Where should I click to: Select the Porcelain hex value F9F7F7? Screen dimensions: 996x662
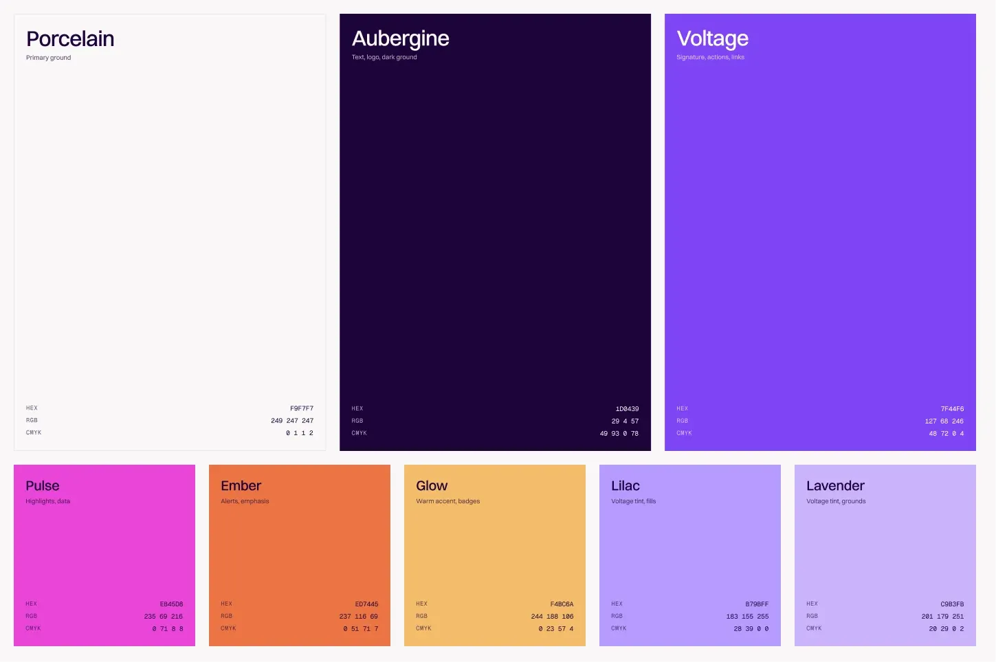pos(302,408)
